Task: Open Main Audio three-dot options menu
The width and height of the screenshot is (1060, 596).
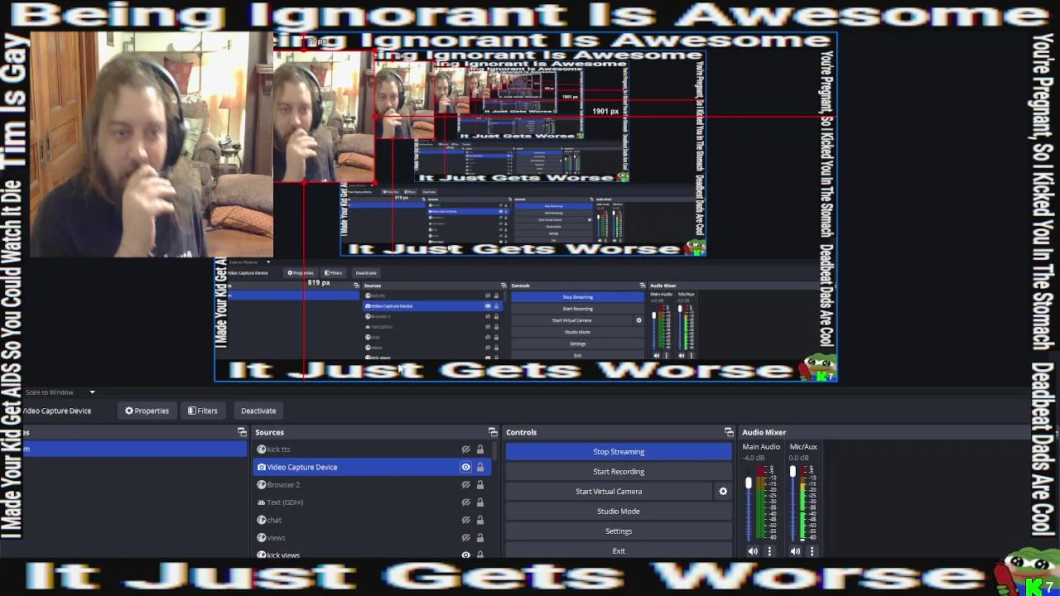Action: pos(769,551)
